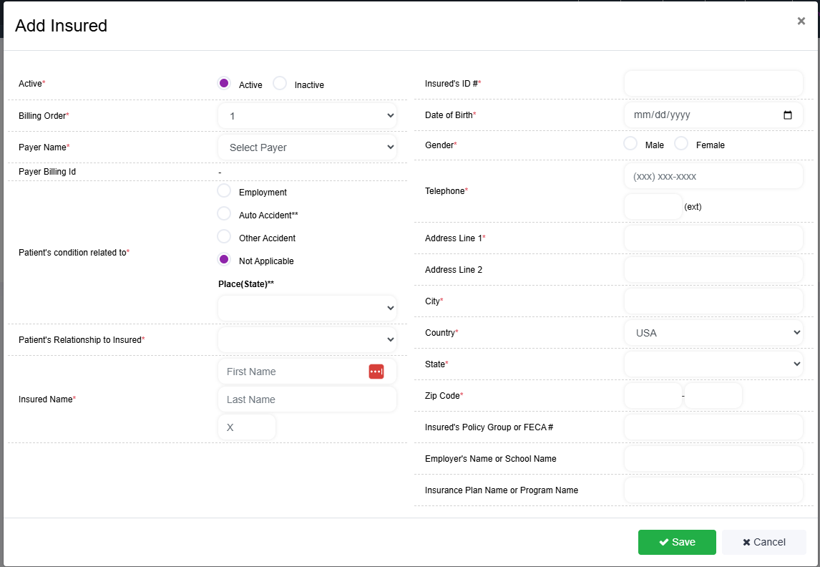This screenshot has width=820, height=567.
Task: Open Patient's Relationship to Insured dropdown
Action: 307,339
